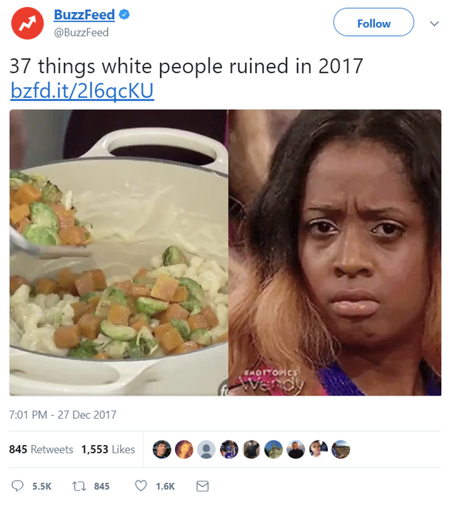Send via the envelope message icon
This screenshot has width=457, height=505.
203,486
